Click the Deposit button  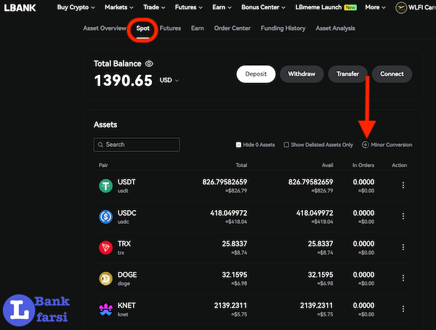pyautogui.click(x=255, y=74)
